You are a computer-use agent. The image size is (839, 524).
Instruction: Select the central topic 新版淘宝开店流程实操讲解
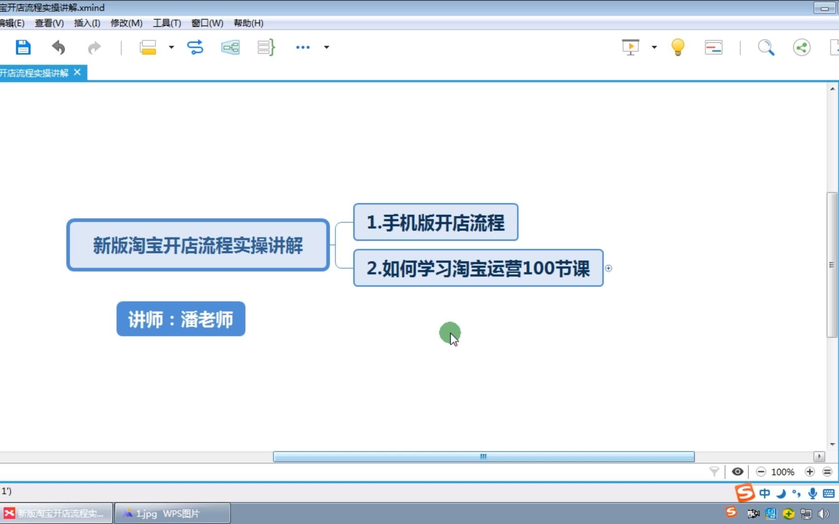198,245
